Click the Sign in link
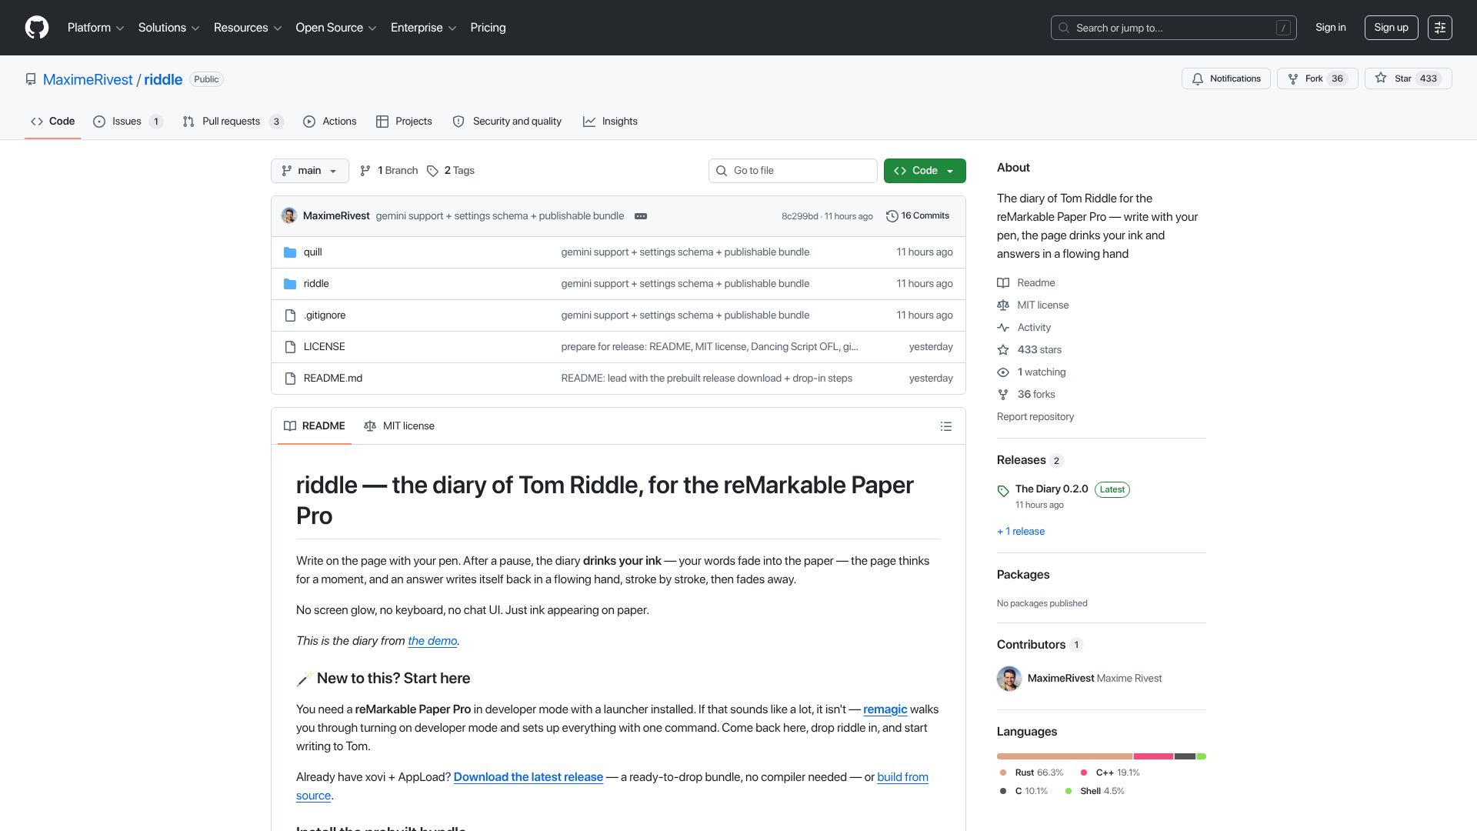1477x831 pixels. tap(1331, 28)
